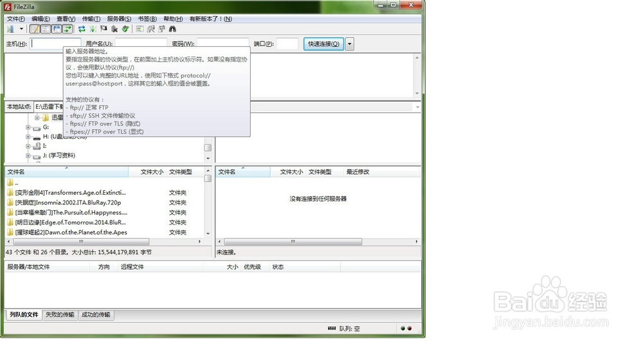Click the 用户名(U) username field
The image size is (643, 344).
[141, 44]
